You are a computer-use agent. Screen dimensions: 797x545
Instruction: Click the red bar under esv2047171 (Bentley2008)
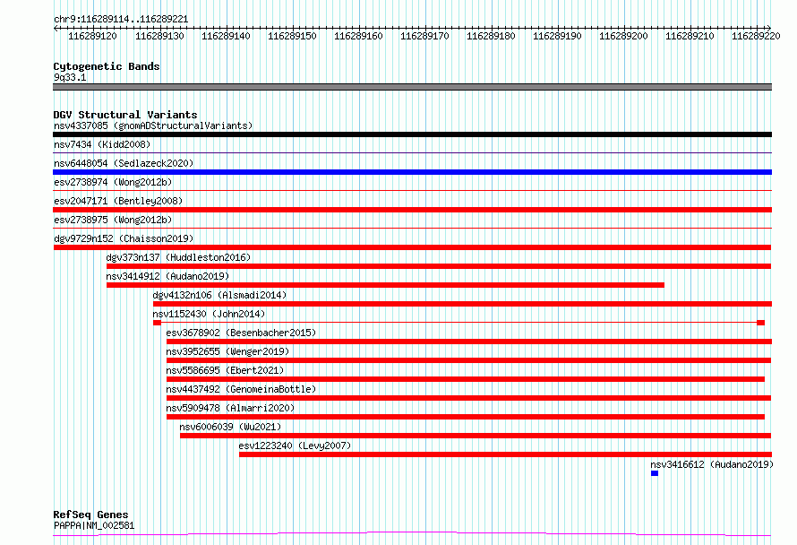coord(412,210)
